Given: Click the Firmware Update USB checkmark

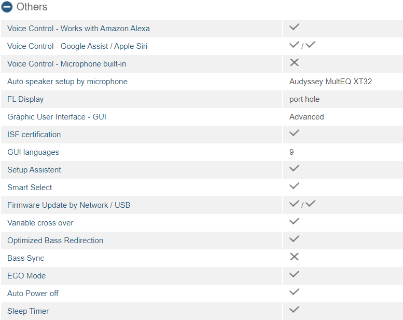Looking at the screenshot, I should point(311,204).
